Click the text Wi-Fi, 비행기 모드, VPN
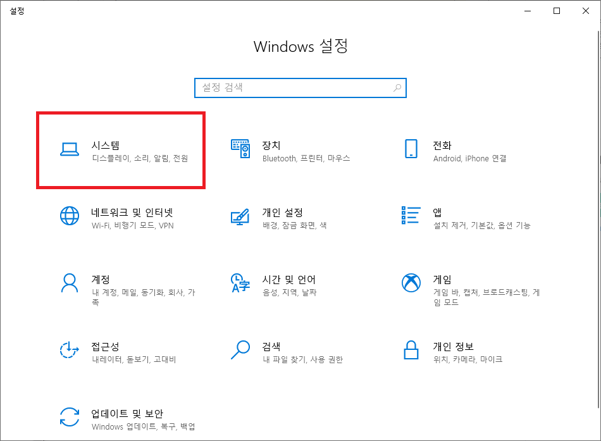Image resolution: width=601 pixels, height=441 pixels. [x=133, y=225]
